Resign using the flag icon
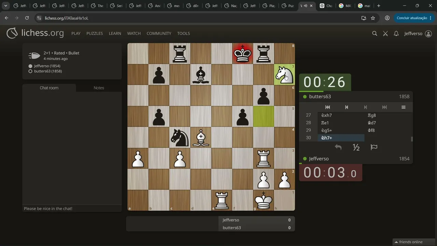 click(374, 147)
